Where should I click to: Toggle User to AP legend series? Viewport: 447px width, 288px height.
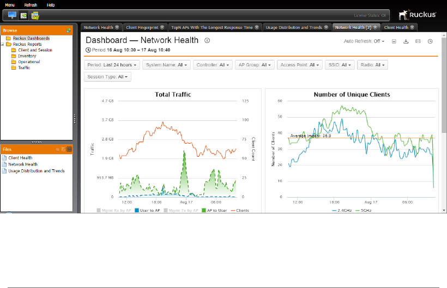(x=147, y=210)
